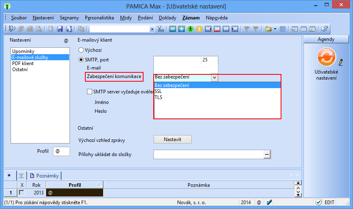Open the Nastavení menu
This screenshot has height=209, width=353.
point(43,18)
